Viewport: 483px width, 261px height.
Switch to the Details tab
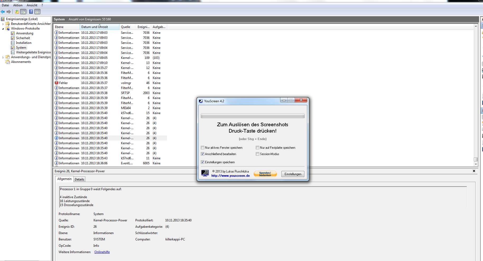tap(79, 179)
